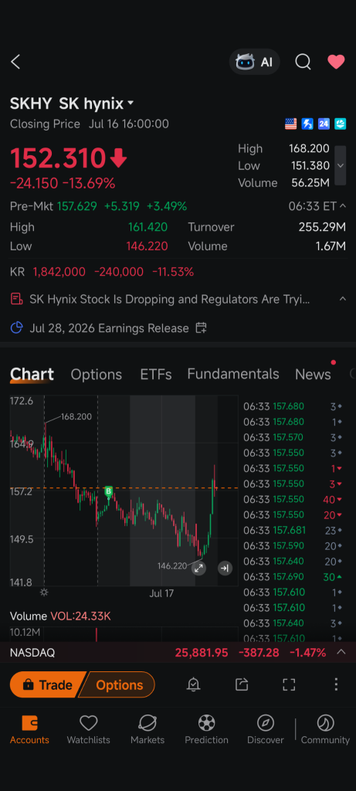
Task: Tap the blue lightning badge icon
Action: (307, 124)
